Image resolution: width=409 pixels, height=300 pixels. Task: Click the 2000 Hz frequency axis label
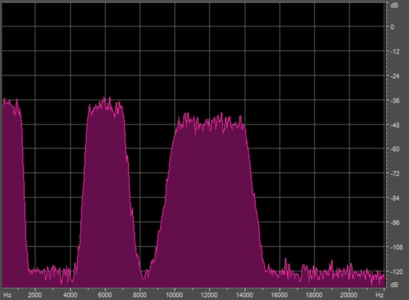pos(35,295)
